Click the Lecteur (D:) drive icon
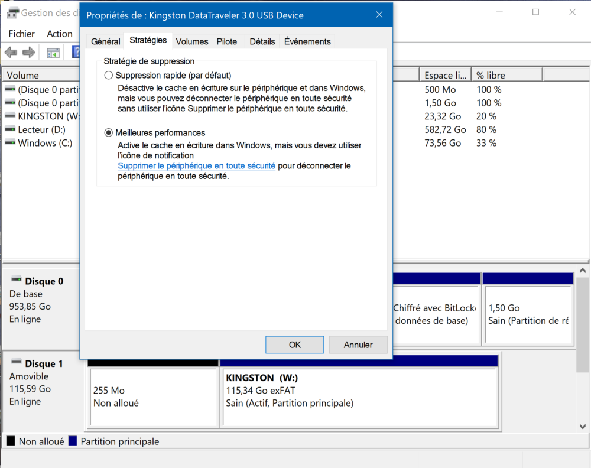The image size is (591, 468). click(10, 129)
